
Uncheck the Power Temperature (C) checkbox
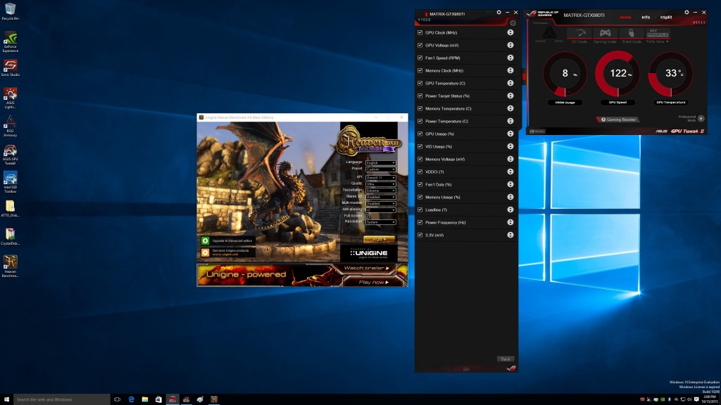pos(420,121)
